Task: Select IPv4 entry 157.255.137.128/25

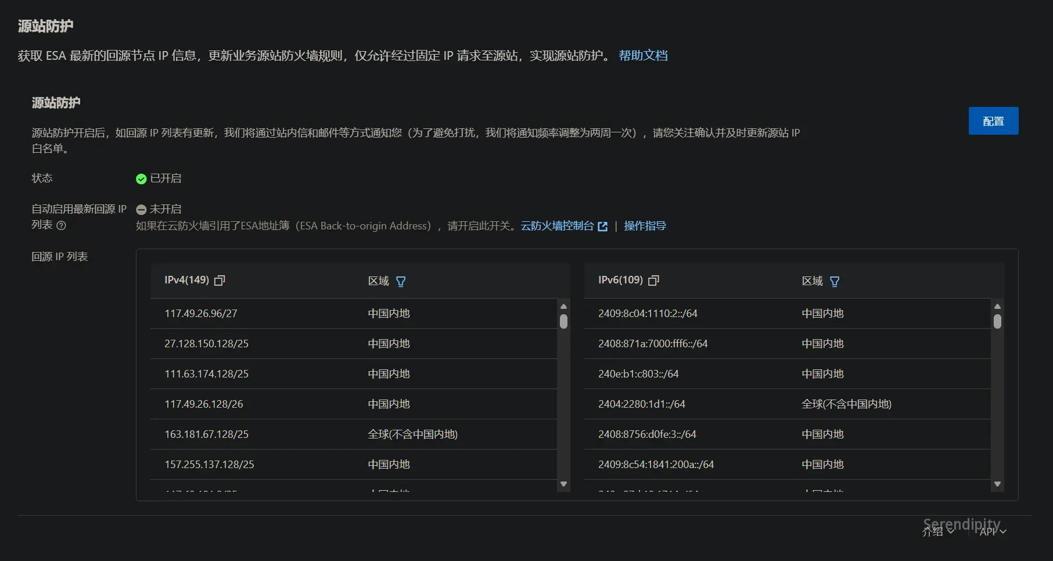Action: [209, 465]
